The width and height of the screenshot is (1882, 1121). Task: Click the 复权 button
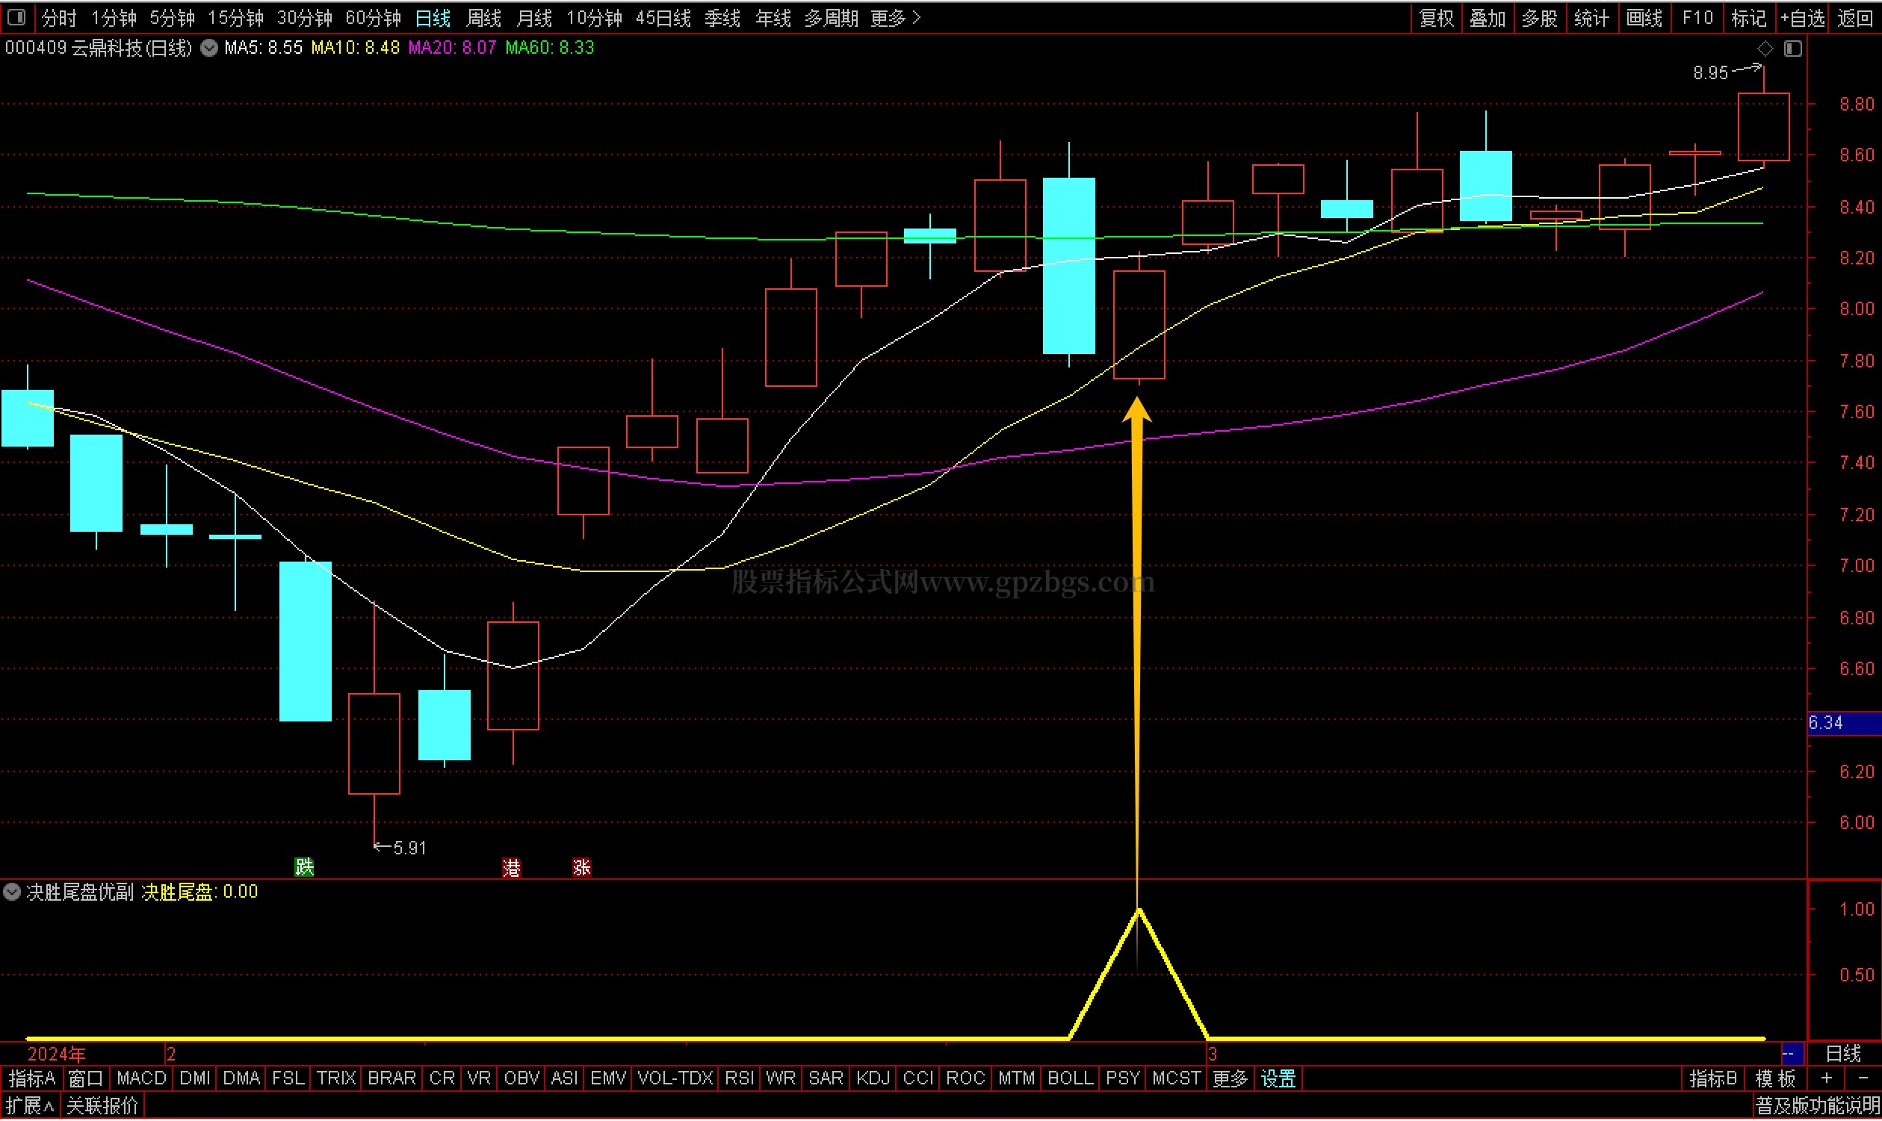click(x=1436, y=18)
